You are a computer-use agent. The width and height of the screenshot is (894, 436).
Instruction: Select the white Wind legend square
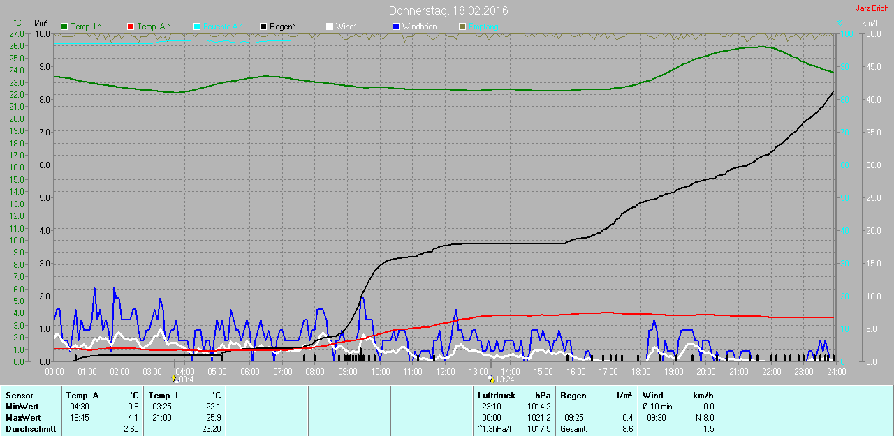click(x=329, y=27)
